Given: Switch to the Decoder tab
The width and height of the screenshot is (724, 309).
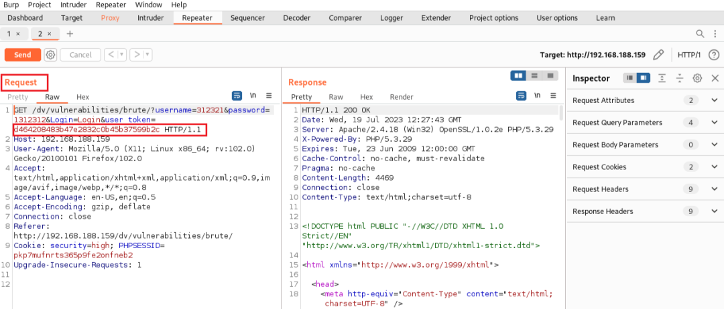Looking at the screenshot, I should pos(297,18).
